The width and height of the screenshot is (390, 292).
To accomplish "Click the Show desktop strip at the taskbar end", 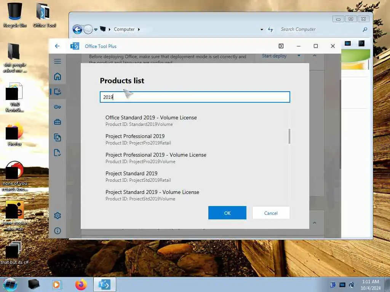I will (x=387, y=284).
